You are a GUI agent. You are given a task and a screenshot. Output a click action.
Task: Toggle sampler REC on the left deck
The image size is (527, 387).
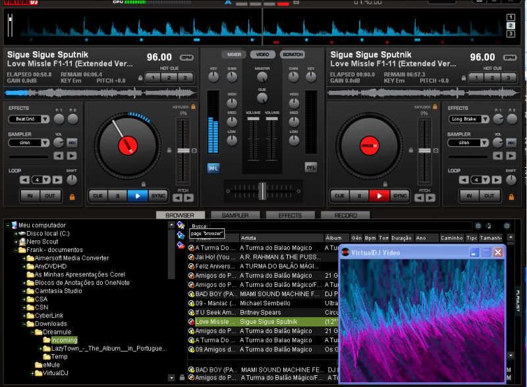click(x=72, y=143)
